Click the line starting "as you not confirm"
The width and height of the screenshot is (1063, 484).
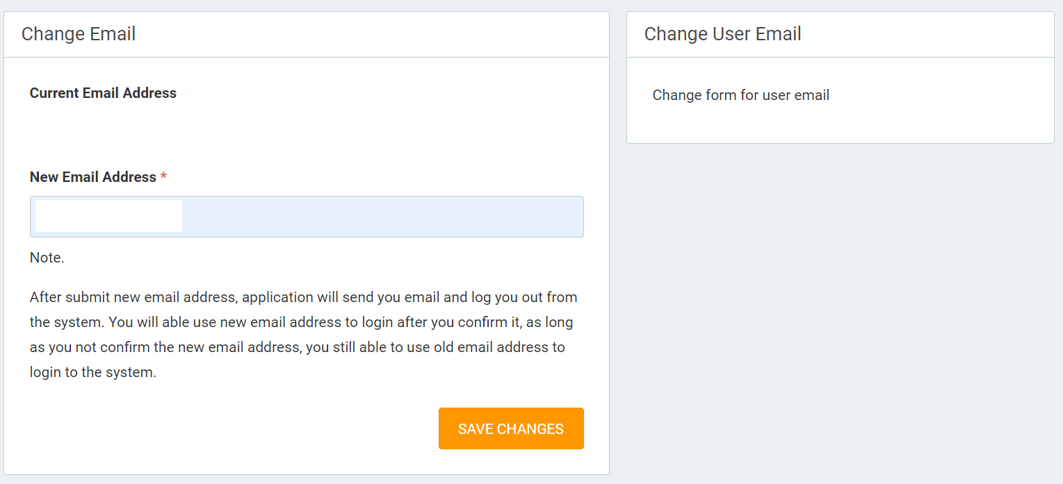point(297,347)
